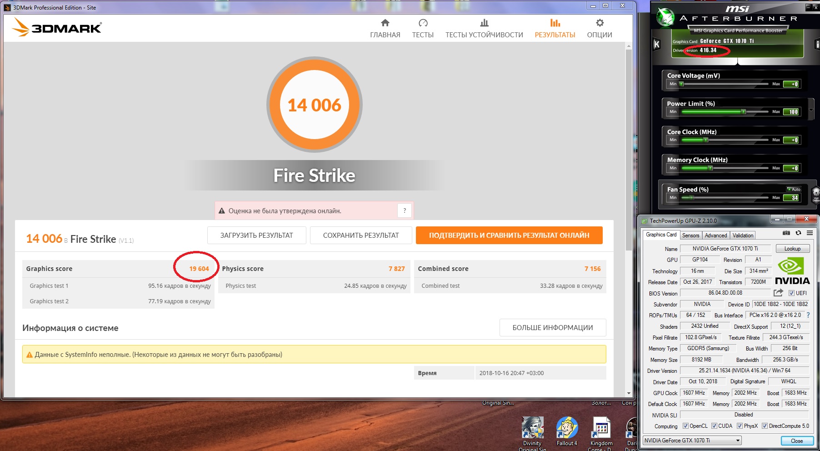Click the Core Clock slider in Afterburner
The height and width of the screenshot is (451, 820).
(725, 140)
